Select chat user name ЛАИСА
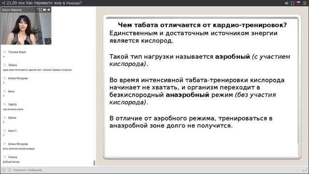 (x=12, y=104)
